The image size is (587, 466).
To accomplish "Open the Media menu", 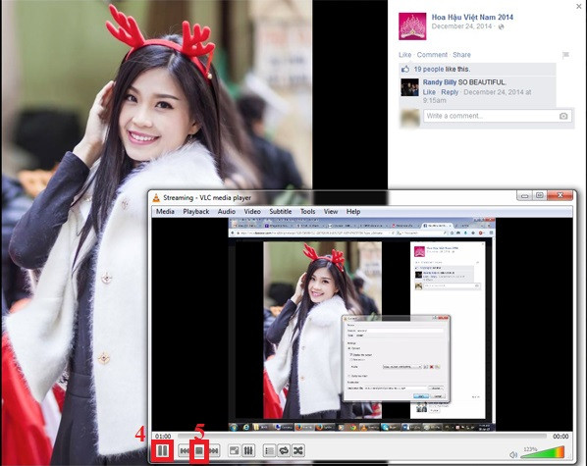I will pos(165,212).
